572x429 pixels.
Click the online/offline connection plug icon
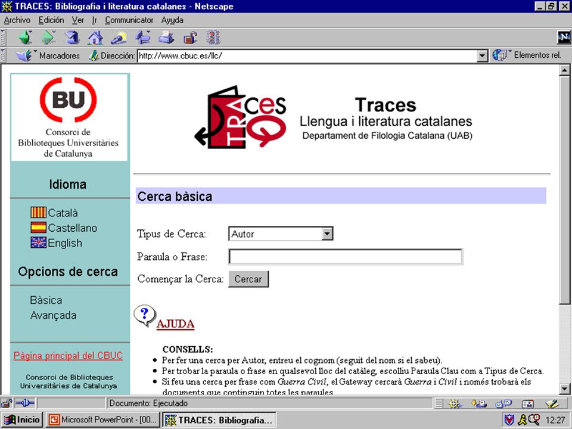pyautogui.click(x=25, y=403)
